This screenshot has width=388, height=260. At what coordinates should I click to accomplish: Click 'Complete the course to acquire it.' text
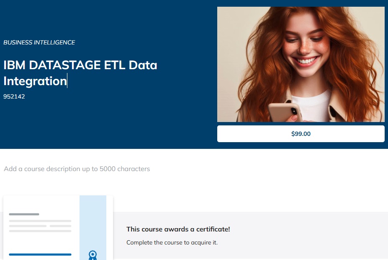(x=172, y=242)
